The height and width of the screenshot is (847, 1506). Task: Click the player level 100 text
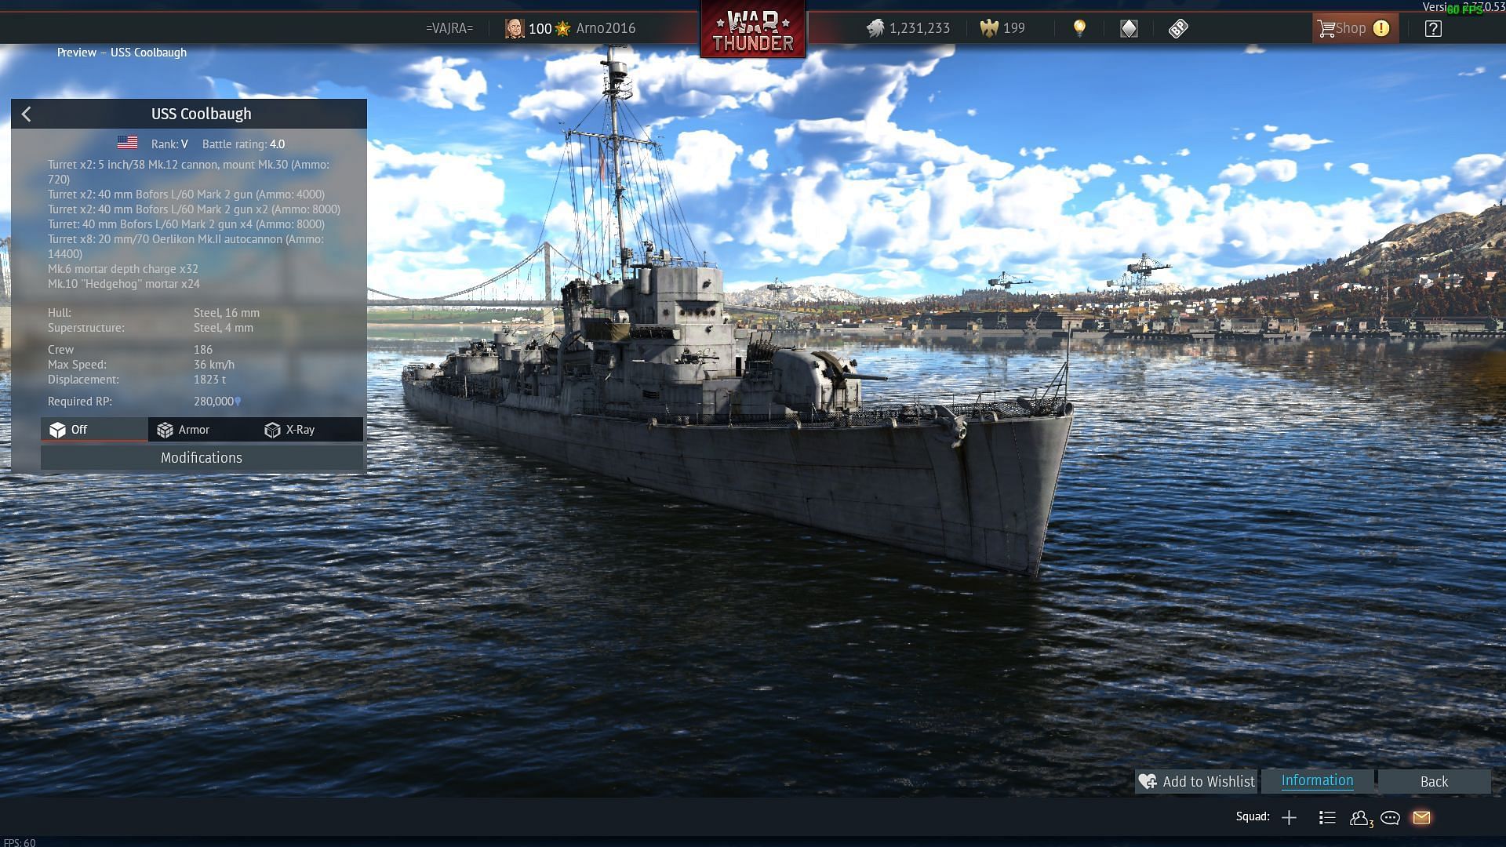[540, 29]
